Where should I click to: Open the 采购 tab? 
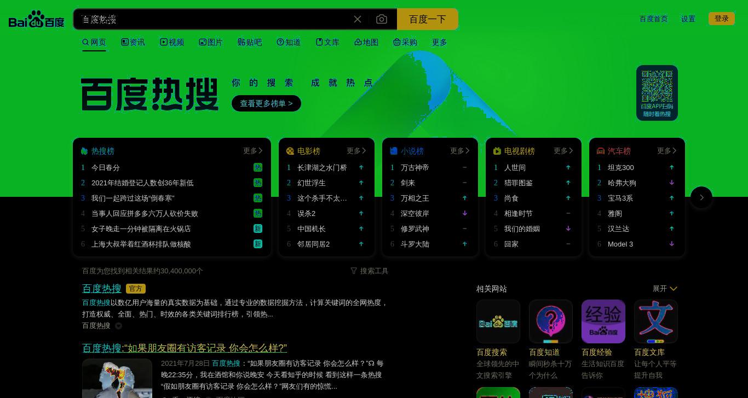point(405,42)
